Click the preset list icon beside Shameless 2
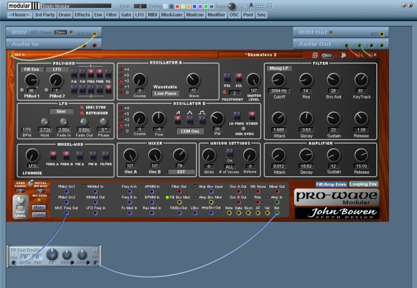This screenshot has height=288, width=417. [x=315, y=55]
